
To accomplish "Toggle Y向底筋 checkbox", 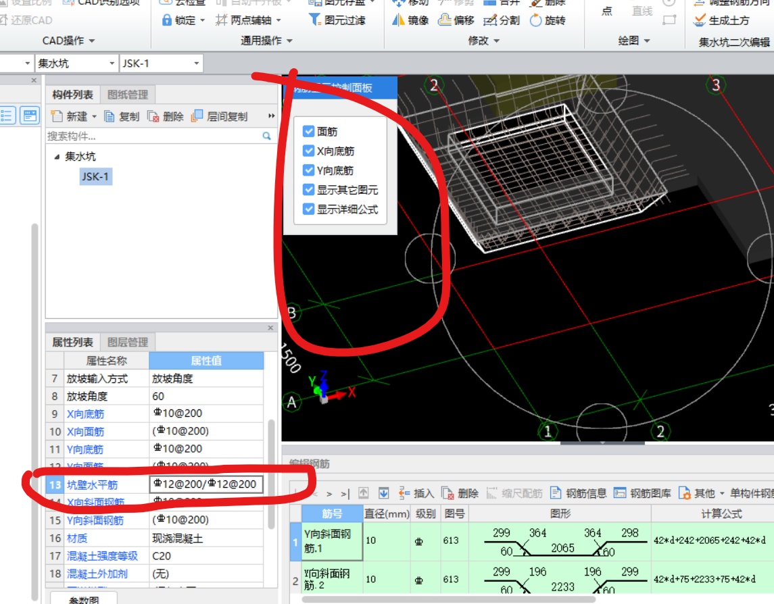I will tap(308, 170).
